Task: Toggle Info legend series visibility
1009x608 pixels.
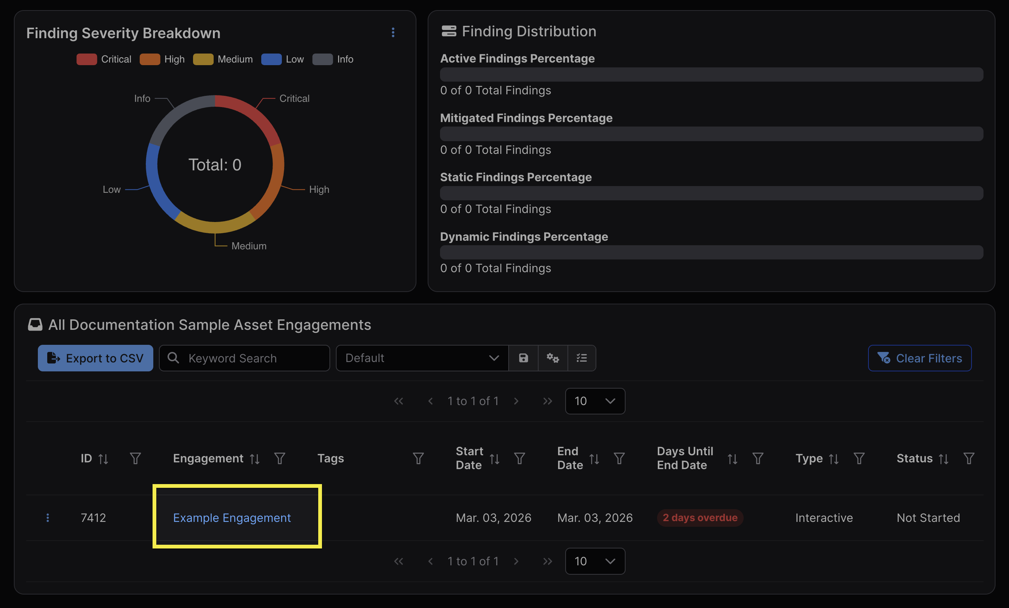Action: tap(332, 59)
